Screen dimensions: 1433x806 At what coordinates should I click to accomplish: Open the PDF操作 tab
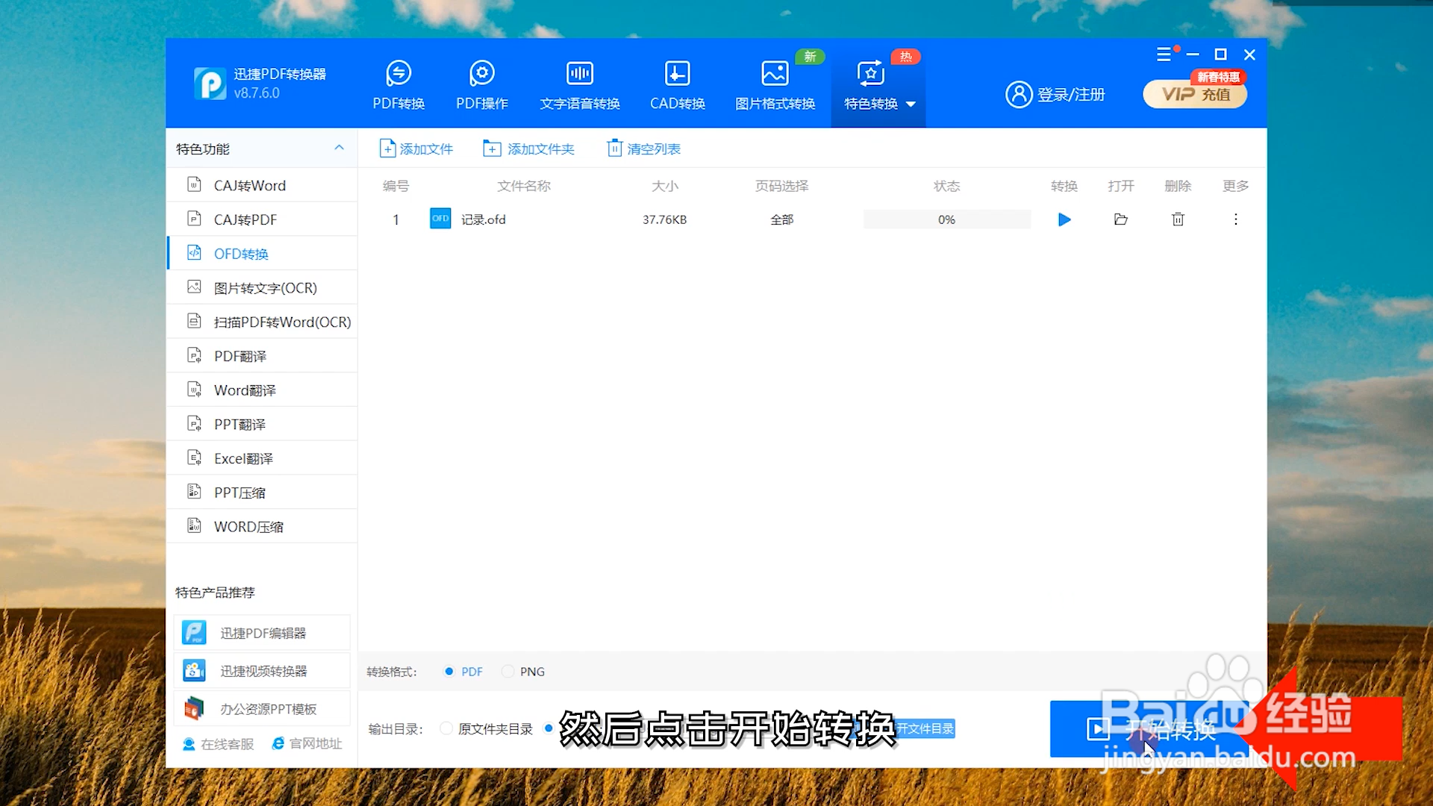pyautogui.click(x=482, y=85)
